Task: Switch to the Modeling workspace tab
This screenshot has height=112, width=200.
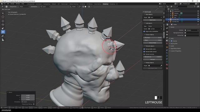Action: (105, 4)
